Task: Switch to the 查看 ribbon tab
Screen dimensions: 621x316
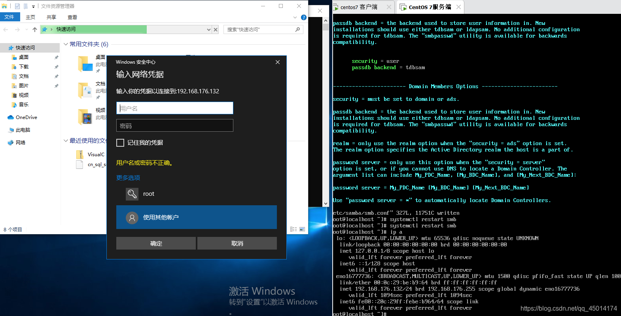Action: [72, 17]
